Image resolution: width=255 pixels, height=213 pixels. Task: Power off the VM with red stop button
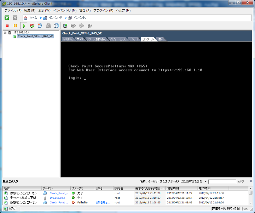[x=7, y=26]
